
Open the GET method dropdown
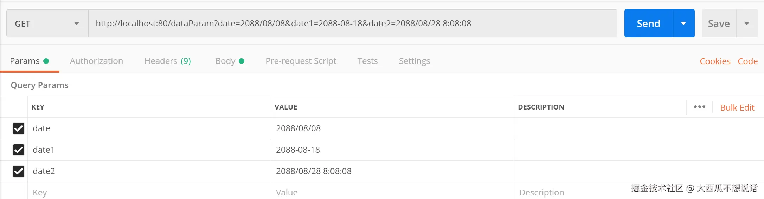[47, 24]
